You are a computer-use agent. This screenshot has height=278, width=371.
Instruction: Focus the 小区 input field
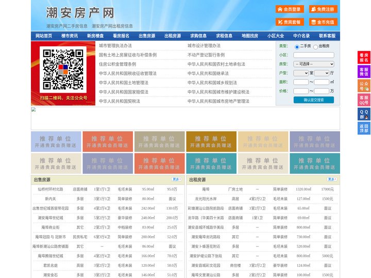click(x=314, y=55)
